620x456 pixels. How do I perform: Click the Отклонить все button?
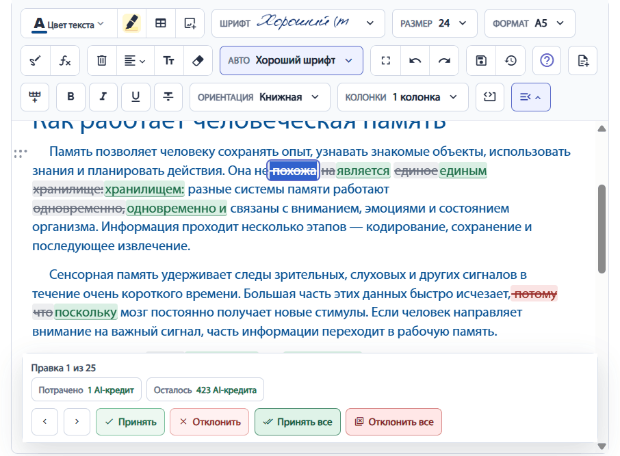click(x=393, y=422)
